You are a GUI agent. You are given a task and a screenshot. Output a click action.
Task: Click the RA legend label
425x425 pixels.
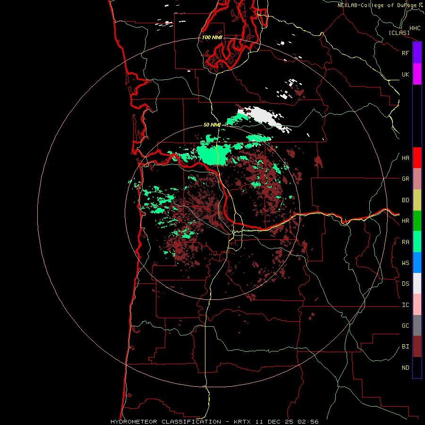405,242
